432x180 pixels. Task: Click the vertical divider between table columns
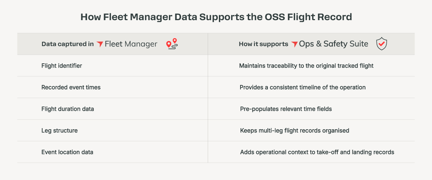[x=208, y=98]
